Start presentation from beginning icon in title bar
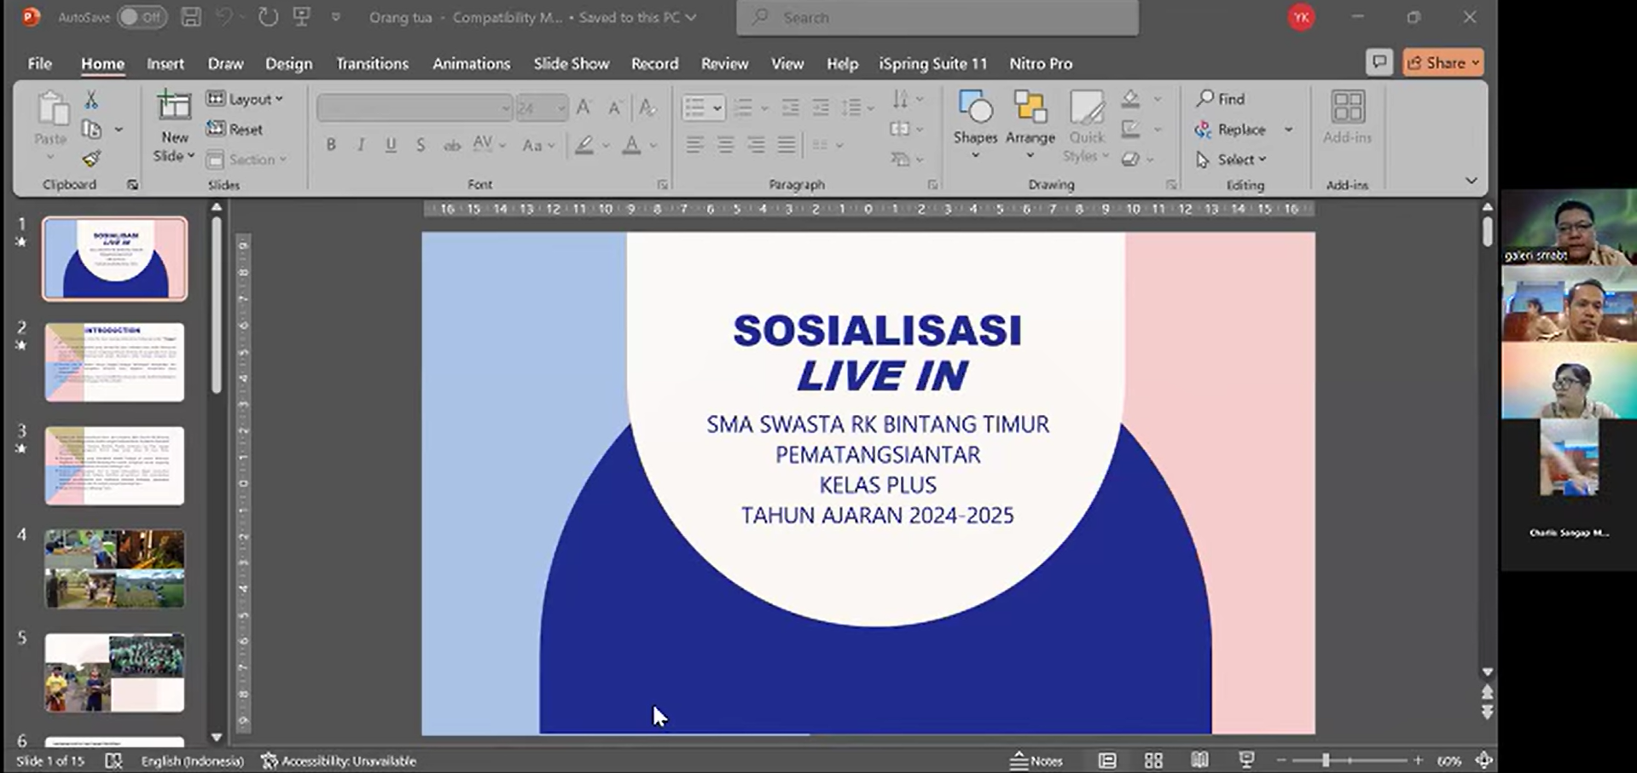 click(301, 17)
